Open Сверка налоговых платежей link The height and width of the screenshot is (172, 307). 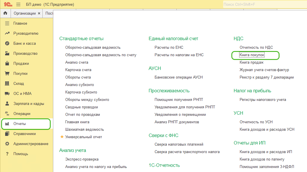tap(179, 144)
